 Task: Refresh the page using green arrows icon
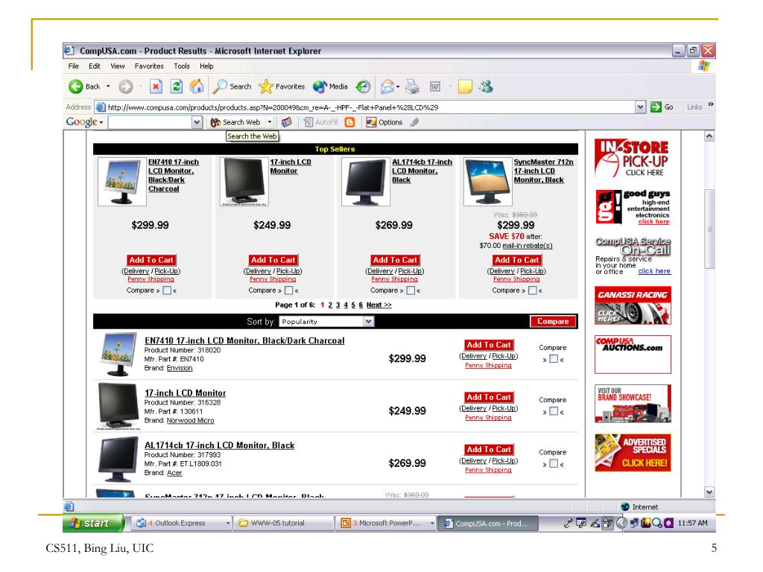[176, 86]
